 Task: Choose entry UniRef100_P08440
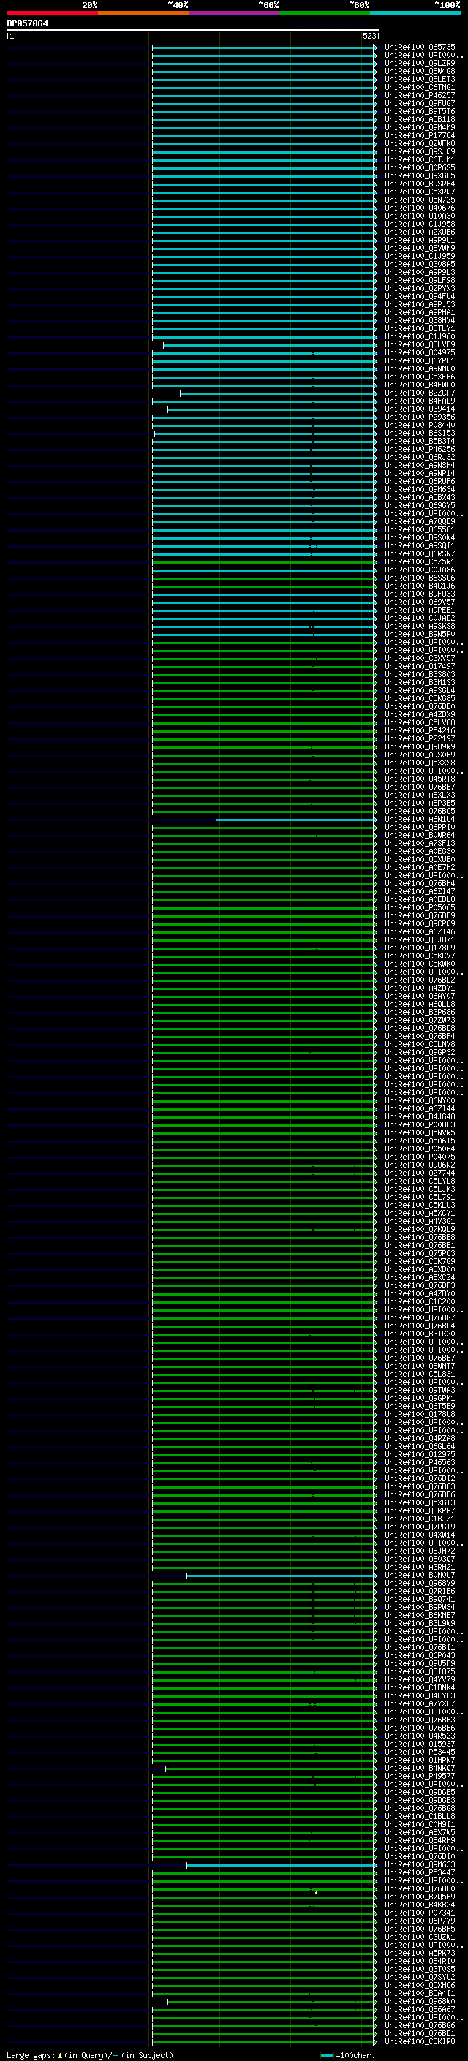coord(420,425)
